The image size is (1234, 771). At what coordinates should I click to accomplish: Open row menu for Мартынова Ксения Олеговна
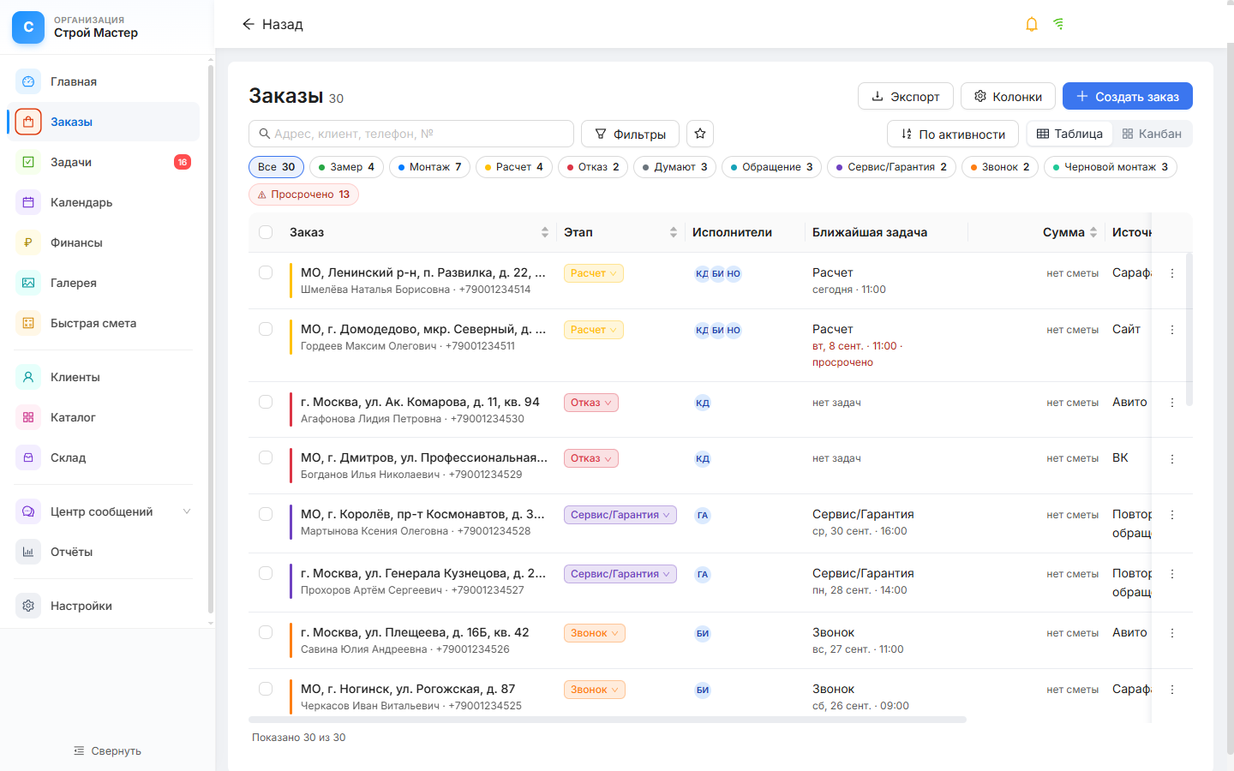pos(1172,515)
